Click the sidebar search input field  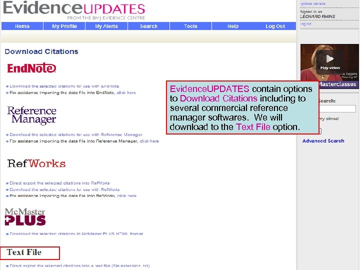pyautogui.click(x=337, y=109)
